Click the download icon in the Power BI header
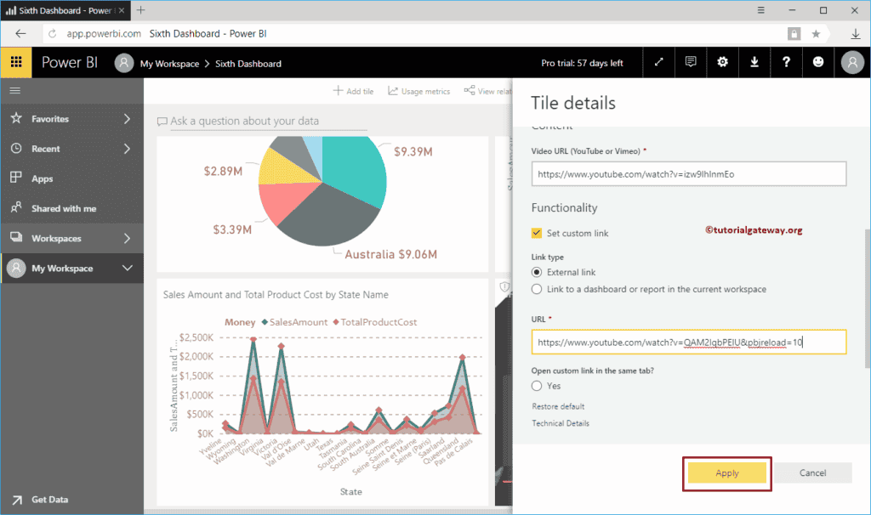This screenshot has height=515, width=871. (x=754, y=63)
